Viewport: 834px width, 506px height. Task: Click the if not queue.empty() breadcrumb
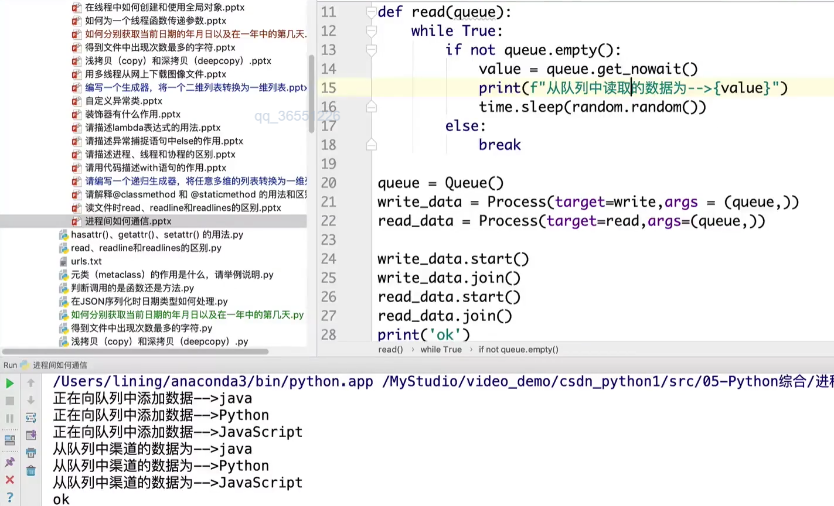[x=518, y=350]
